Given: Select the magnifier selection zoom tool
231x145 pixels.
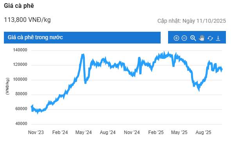Looking at the screenshot, I should 193,38.
